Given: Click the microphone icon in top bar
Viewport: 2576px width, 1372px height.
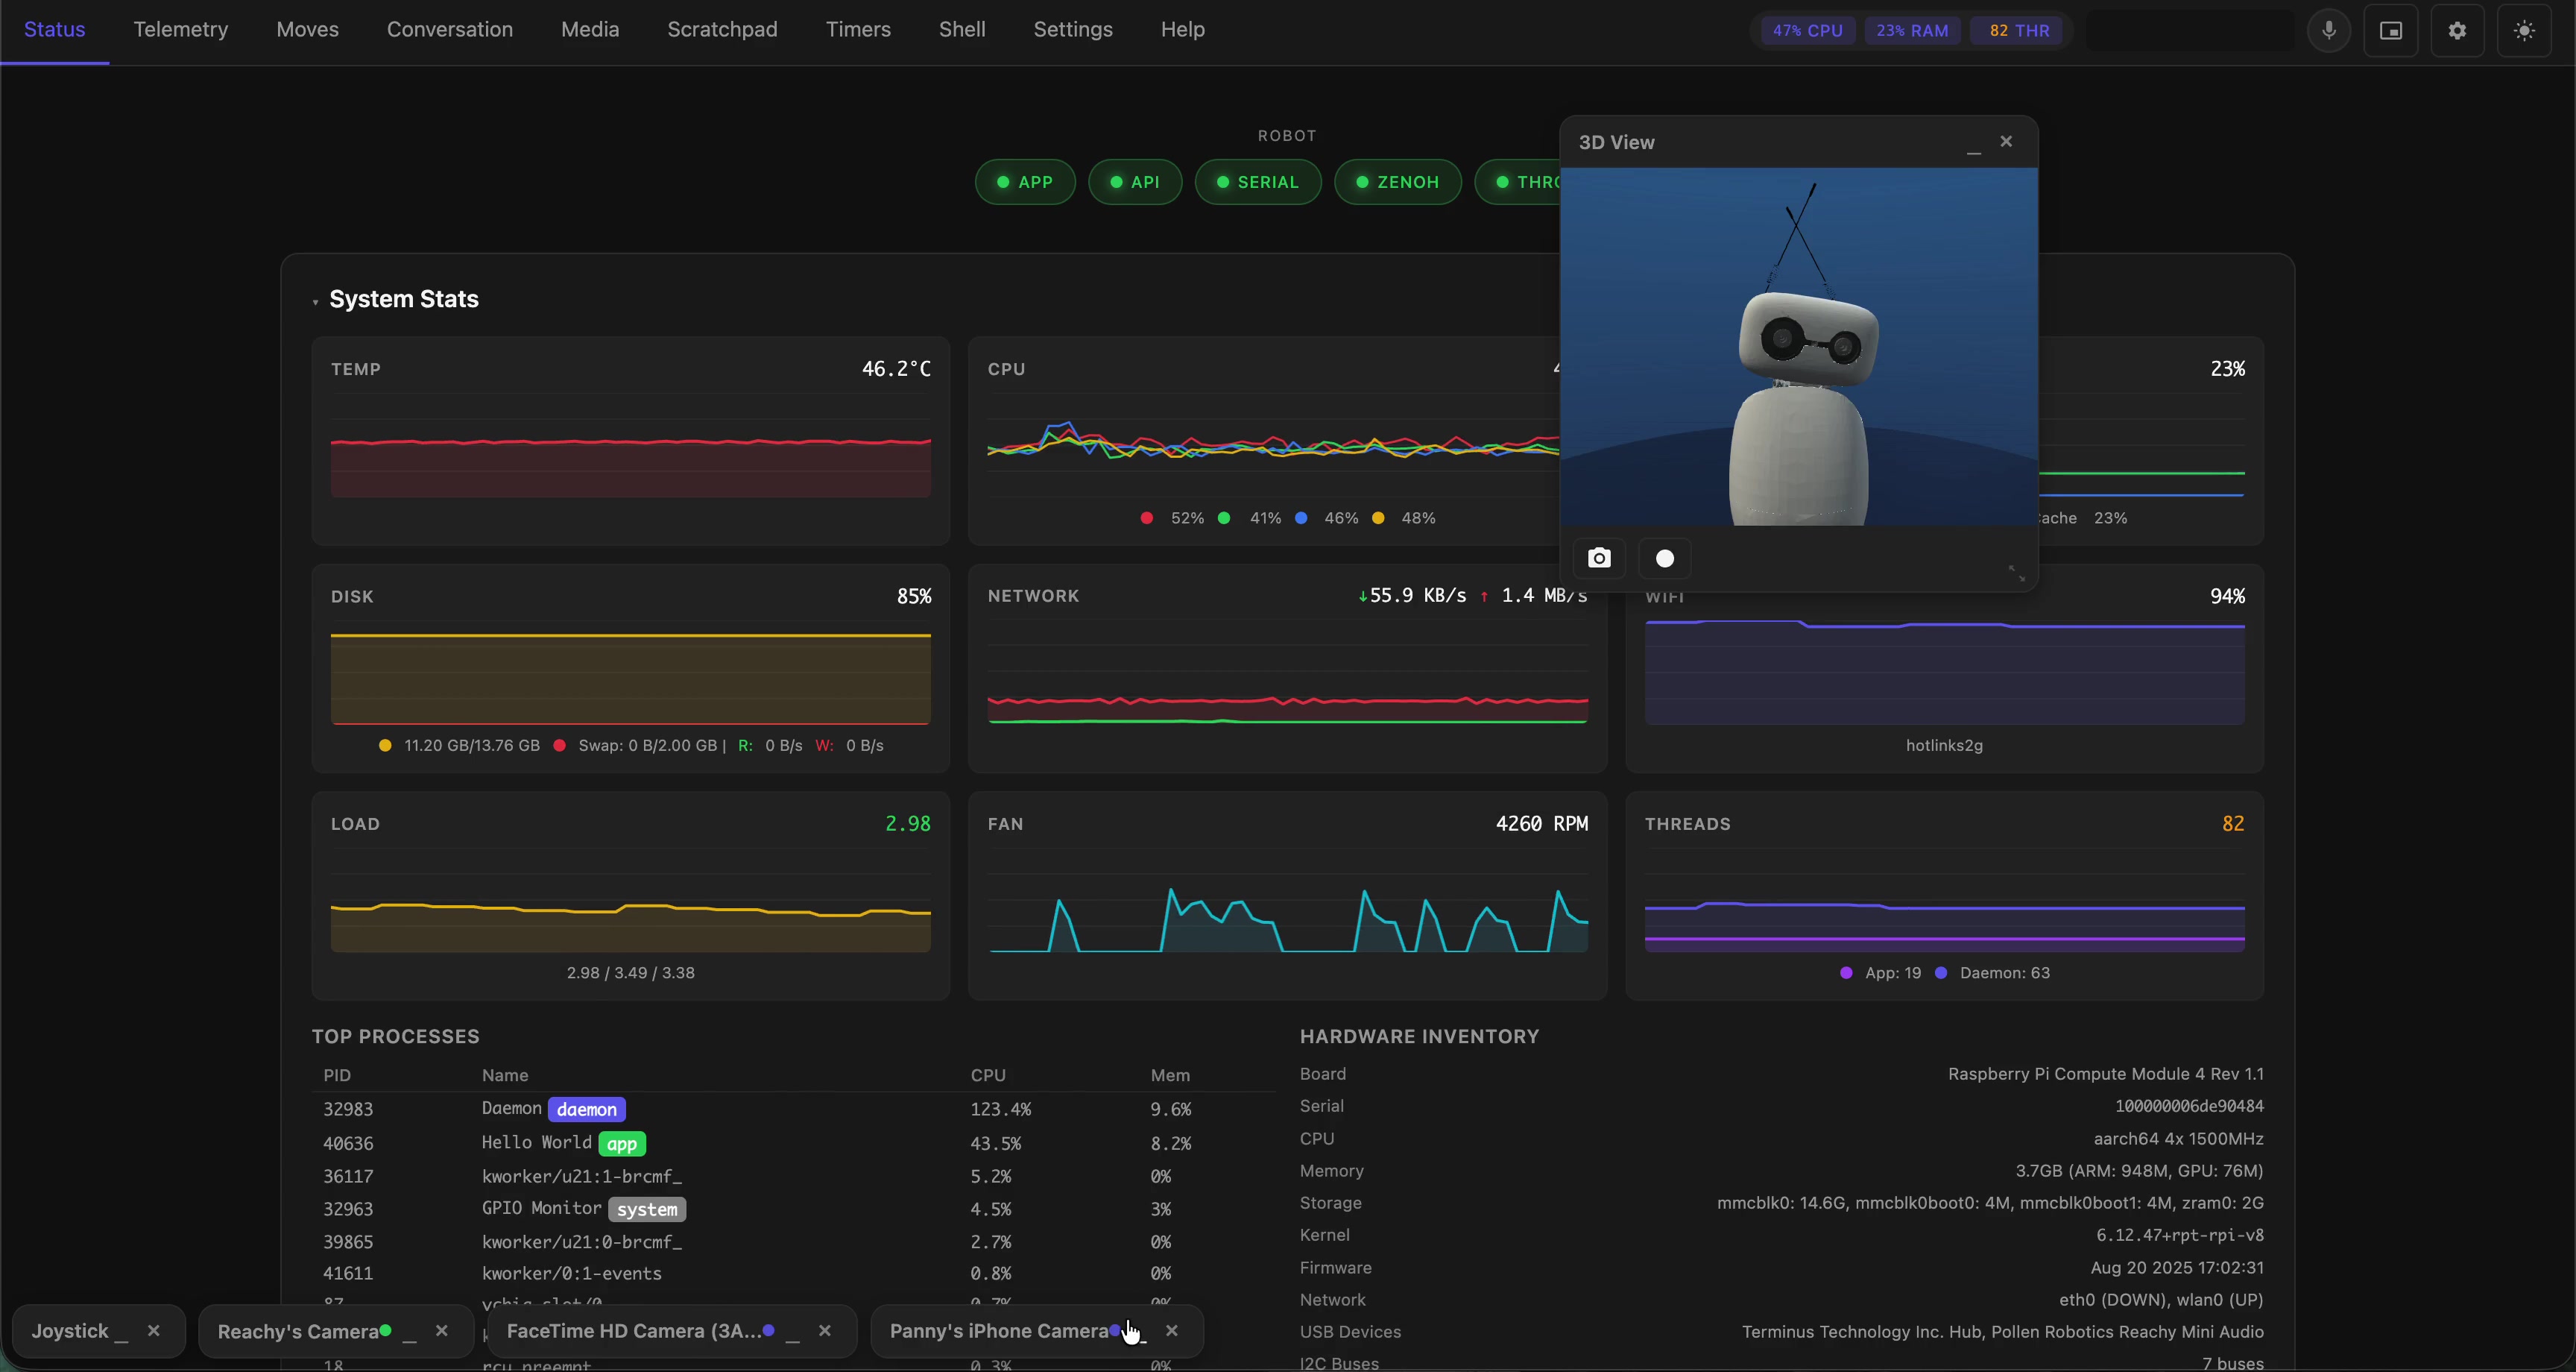Looking at the screenshot, I should point(2328,30).
